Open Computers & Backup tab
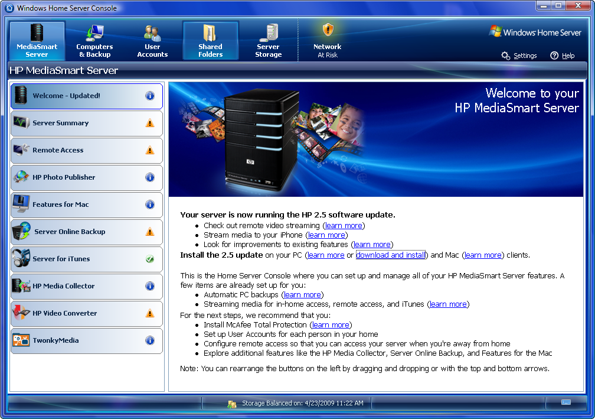The image size is (595, 419). click(94, 41)
